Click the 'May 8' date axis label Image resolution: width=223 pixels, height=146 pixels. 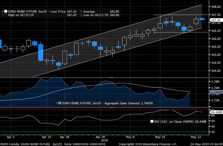[130, 137]
